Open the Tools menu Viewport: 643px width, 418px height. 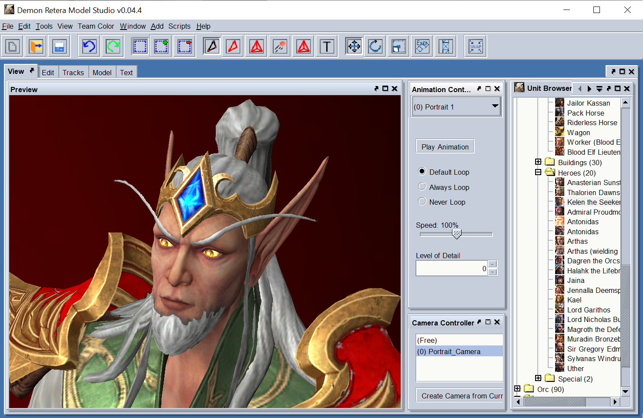pos(44,26)
